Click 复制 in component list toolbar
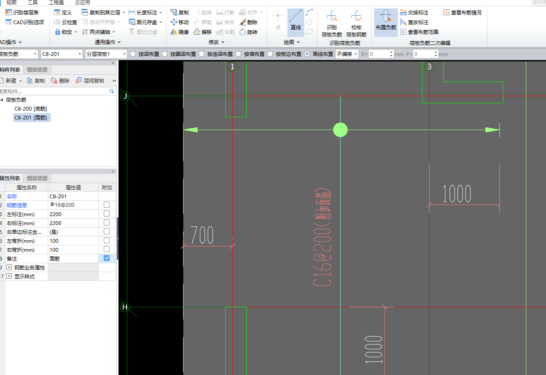The width and height of the screenshot is (546, 375). coord(36,81)
